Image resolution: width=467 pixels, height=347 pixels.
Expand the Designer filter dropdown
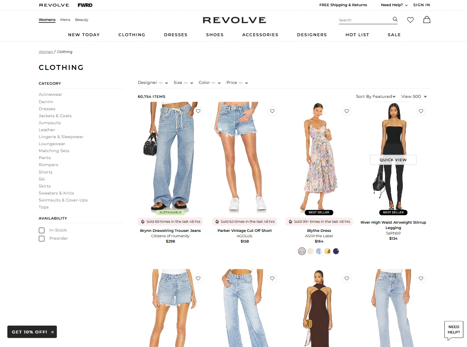coord(153,83)
